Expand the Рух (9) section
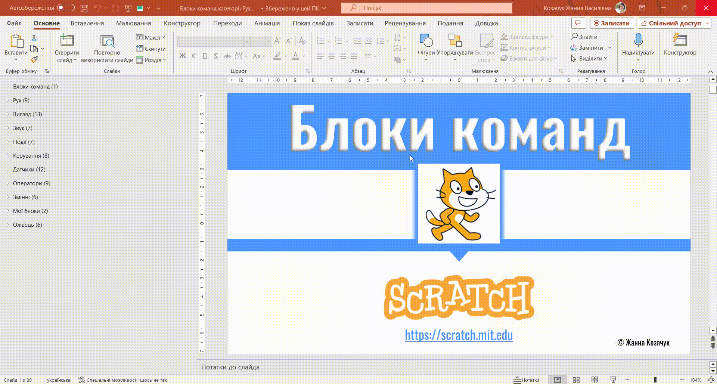The image size is (717, 384). [x=7, y=100]
